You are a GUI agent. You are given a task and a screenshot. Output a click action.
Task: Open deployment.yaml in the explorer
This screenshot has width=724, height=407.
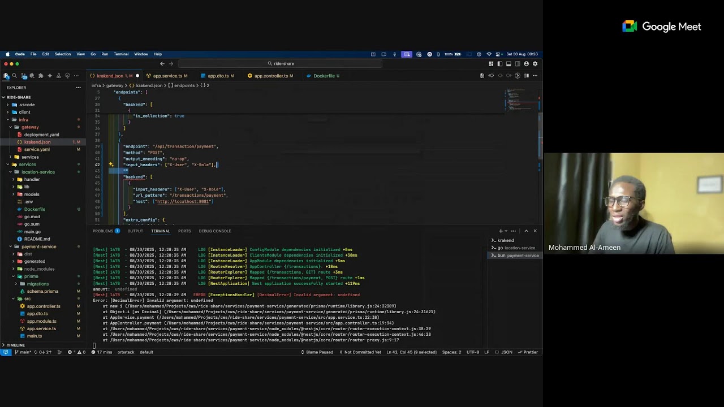tap(42, 135)
